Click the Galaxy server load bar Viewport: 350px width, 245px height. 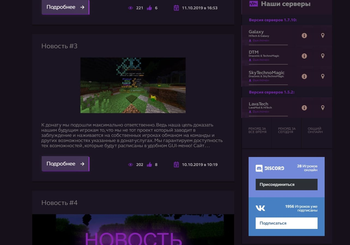(268, 45)
